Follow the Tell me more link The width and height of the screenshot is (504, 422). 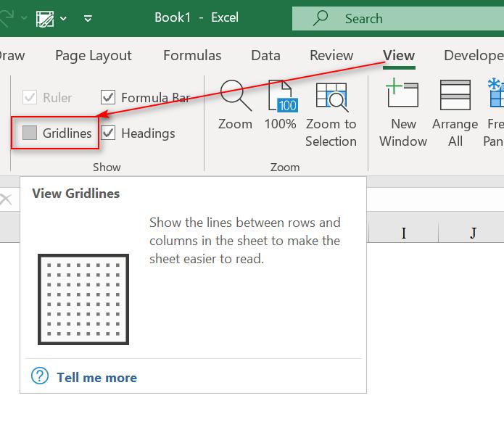(x=96, y=378)
